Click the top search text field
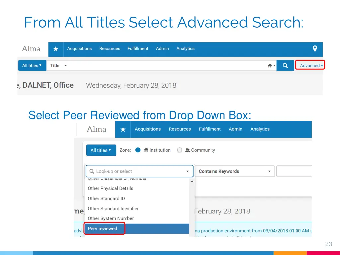The width and height of the screenshot is (340, 255). 168,65
